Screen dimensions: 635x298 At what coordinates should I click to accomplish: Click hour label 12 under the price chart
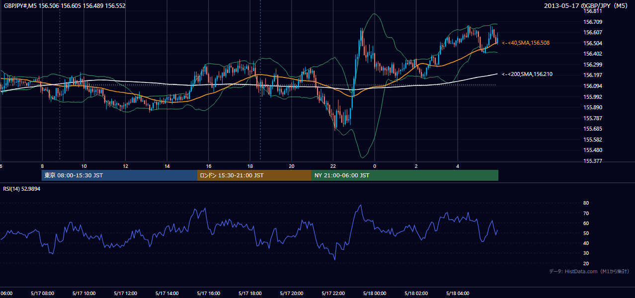[125, 166]
